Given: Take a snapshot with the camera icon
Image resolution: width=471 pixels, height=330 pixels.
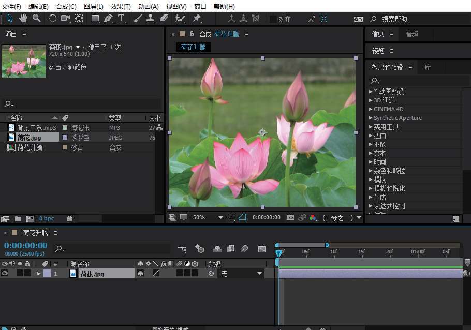Looking at the screenshot, I should 290,218.
